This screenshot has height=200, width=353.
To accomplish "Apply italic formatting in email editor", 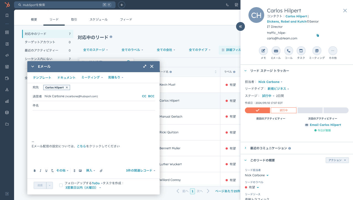I will click(x=41, y=171).
